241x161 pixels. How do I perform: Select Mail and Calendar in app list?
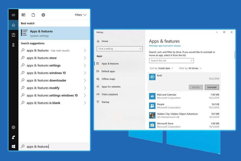184,96
